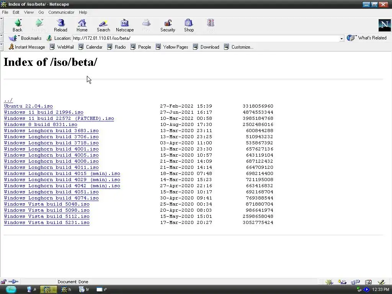Open the View menu
392x294 pixels.
pyautogui.click(x=29, y=12)
